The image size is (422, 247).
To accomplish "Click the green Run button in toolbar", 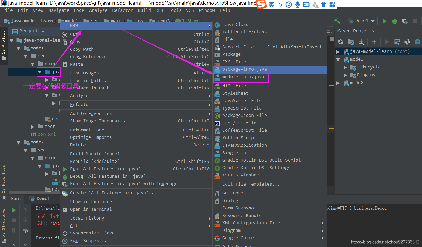I will [385, 21].
